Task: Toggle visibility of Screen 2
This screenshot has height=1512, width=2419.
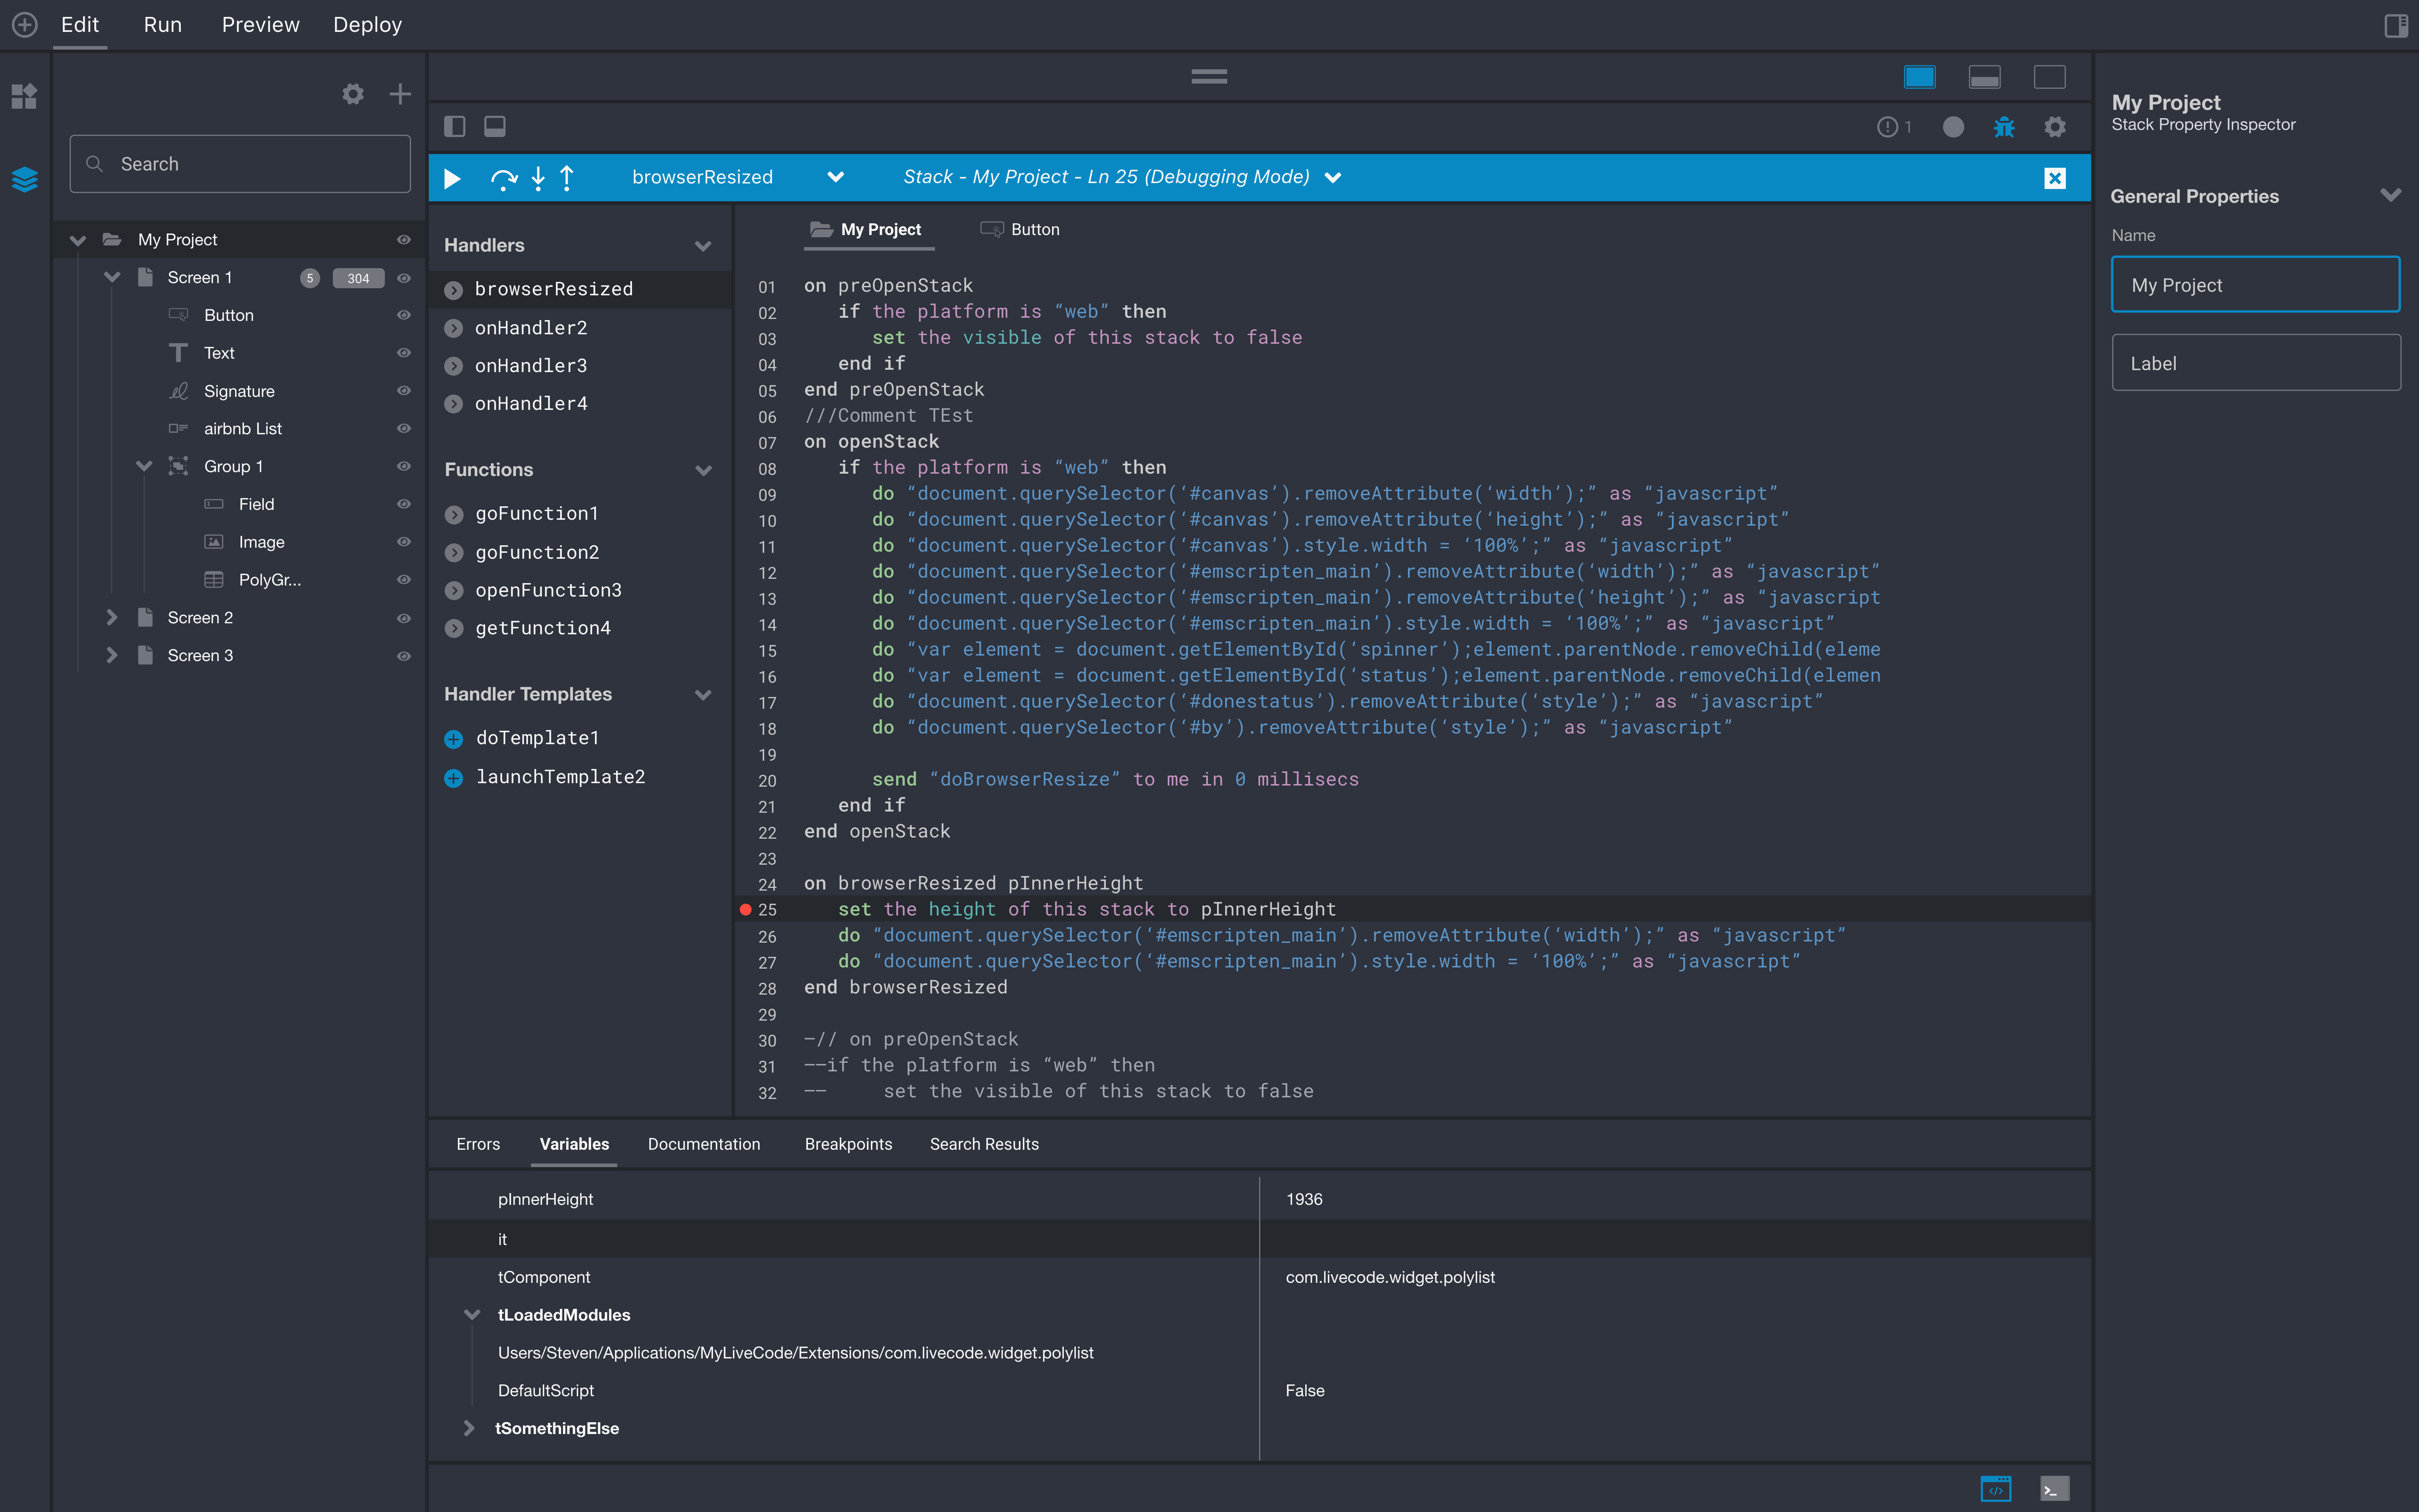Action: pyautogui.click(x=404, y=618)
